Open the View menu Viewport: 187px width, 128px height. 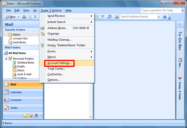[26, 10]
